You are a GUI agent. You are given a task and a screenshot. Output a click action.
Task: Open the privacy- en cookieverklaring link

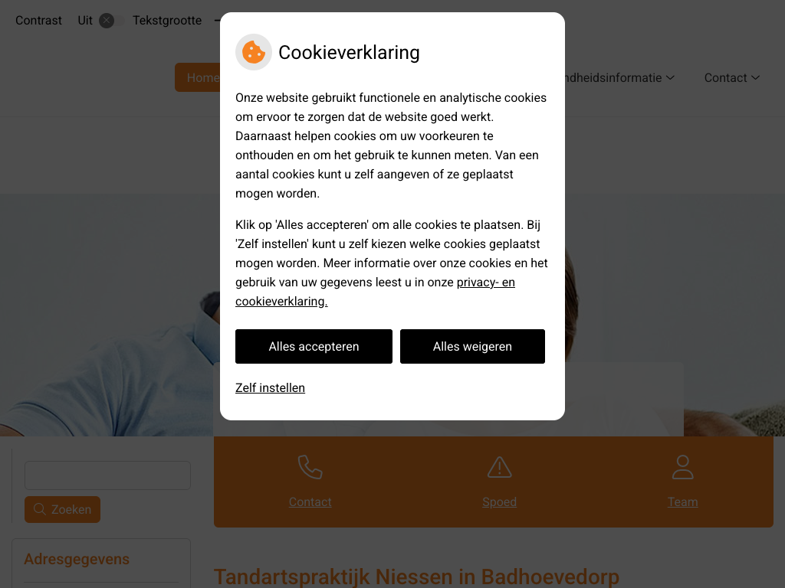tap(375, 292)
